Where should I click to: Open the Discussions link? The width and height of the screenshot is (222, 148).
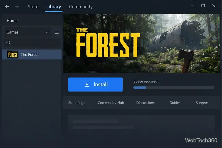click(x=145, y=103)
